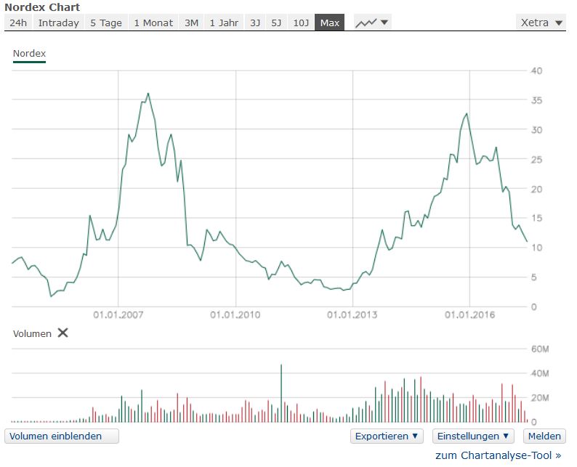Expand the Exportieren dropdown
Viewport: 577px width, 467px height.
point(387,436)
